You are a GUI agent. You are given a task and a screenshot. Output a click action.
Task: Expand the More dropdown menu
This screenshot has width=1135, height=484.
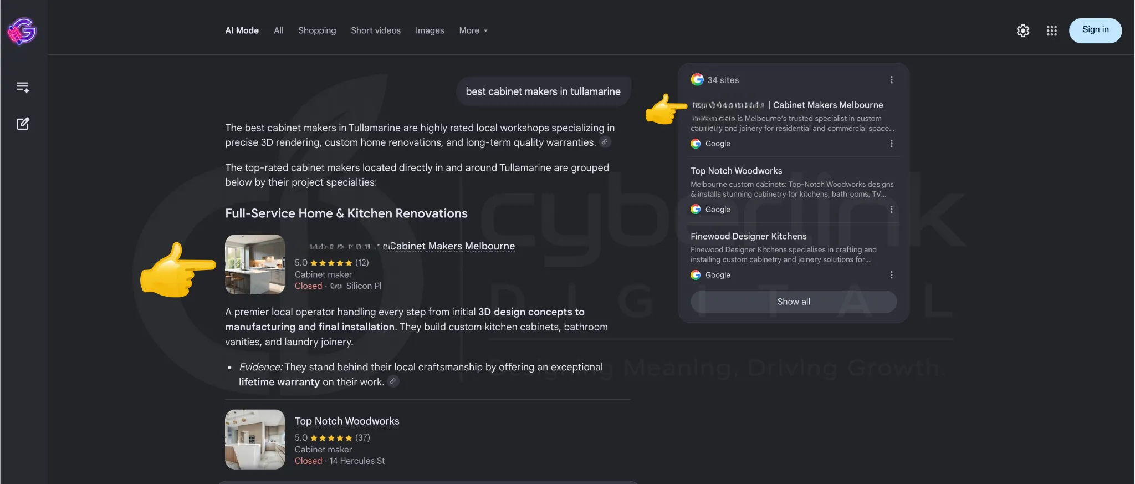[473, 30]
